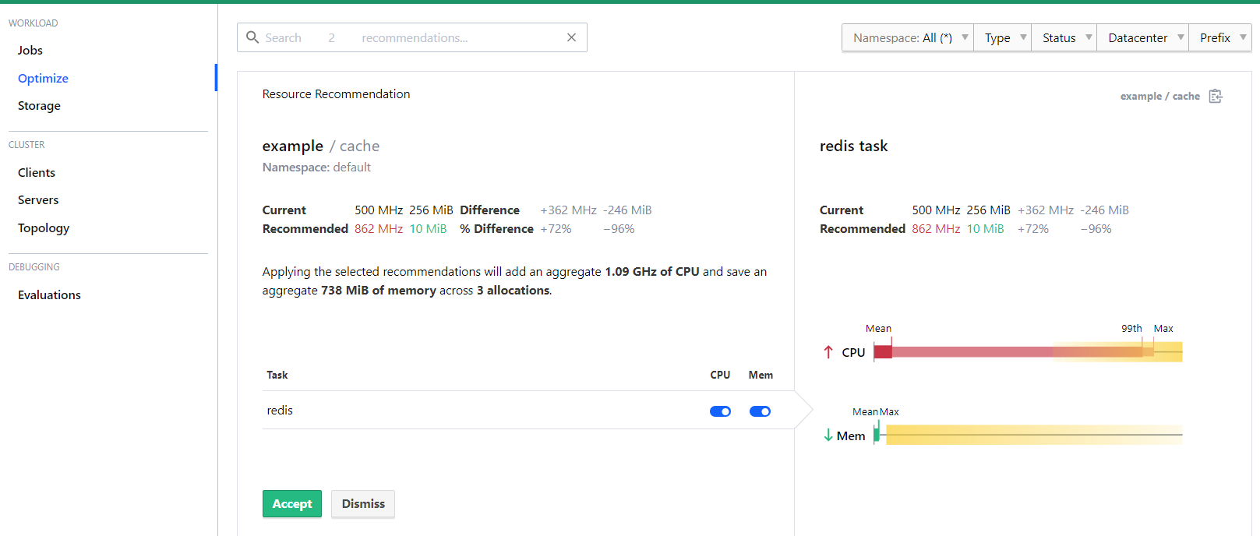Image resolution: width=1260 pixels, height=536 pixels.
Task: Navigate to Topology page
Action: tap(44, 227)
